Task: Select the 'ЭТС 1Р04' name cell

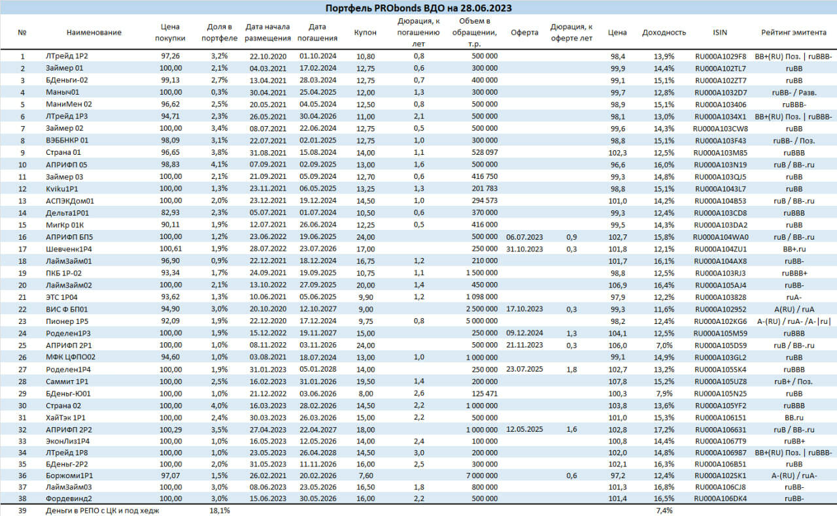Action: point(63,297)
